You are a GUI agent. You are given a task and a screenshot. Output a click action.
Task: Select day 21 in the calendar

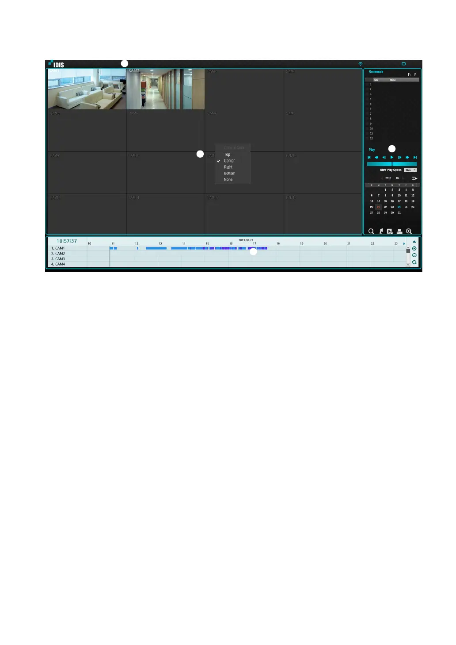click(x=379, y=207)
